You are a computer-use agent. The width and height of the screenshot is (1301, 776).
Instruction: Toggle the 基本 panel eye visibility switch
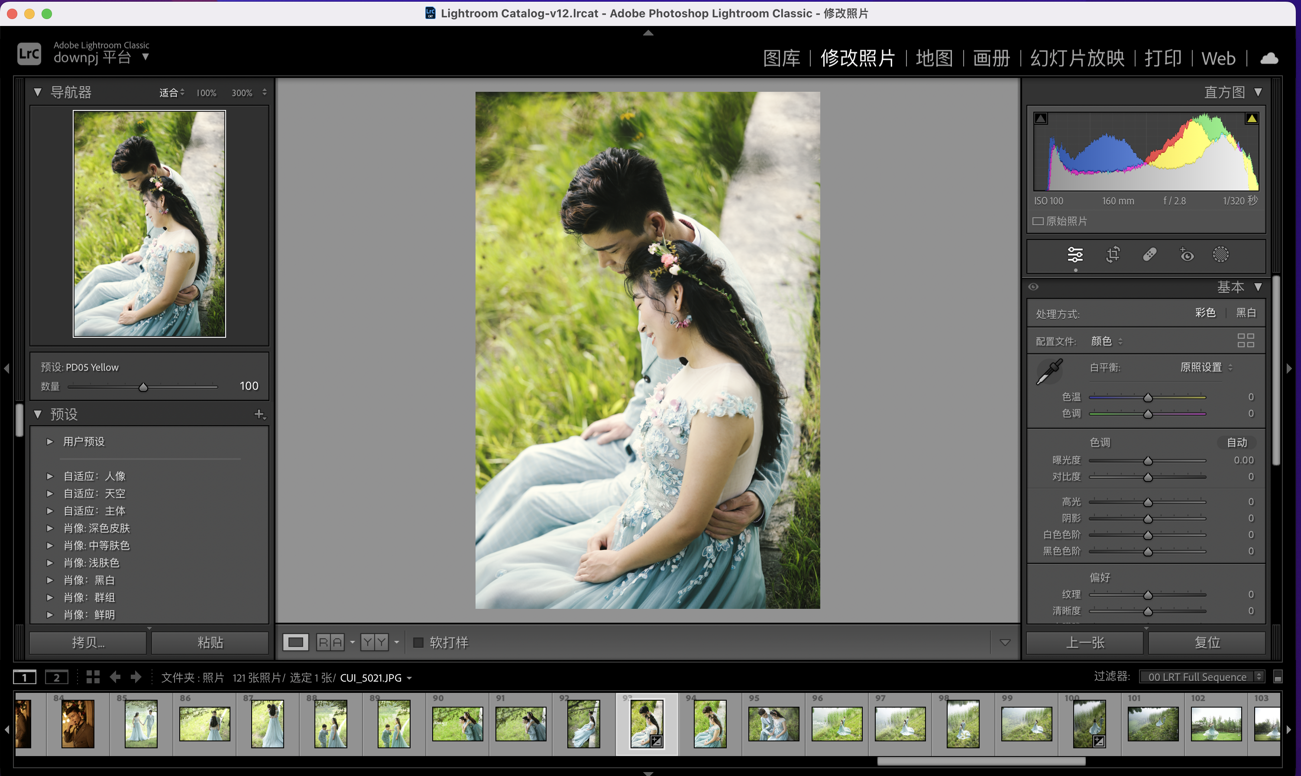click(x=1033, y=287)
